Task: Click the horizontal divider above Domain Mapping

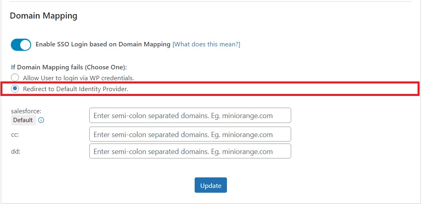Action: click(x=210, y=2)
